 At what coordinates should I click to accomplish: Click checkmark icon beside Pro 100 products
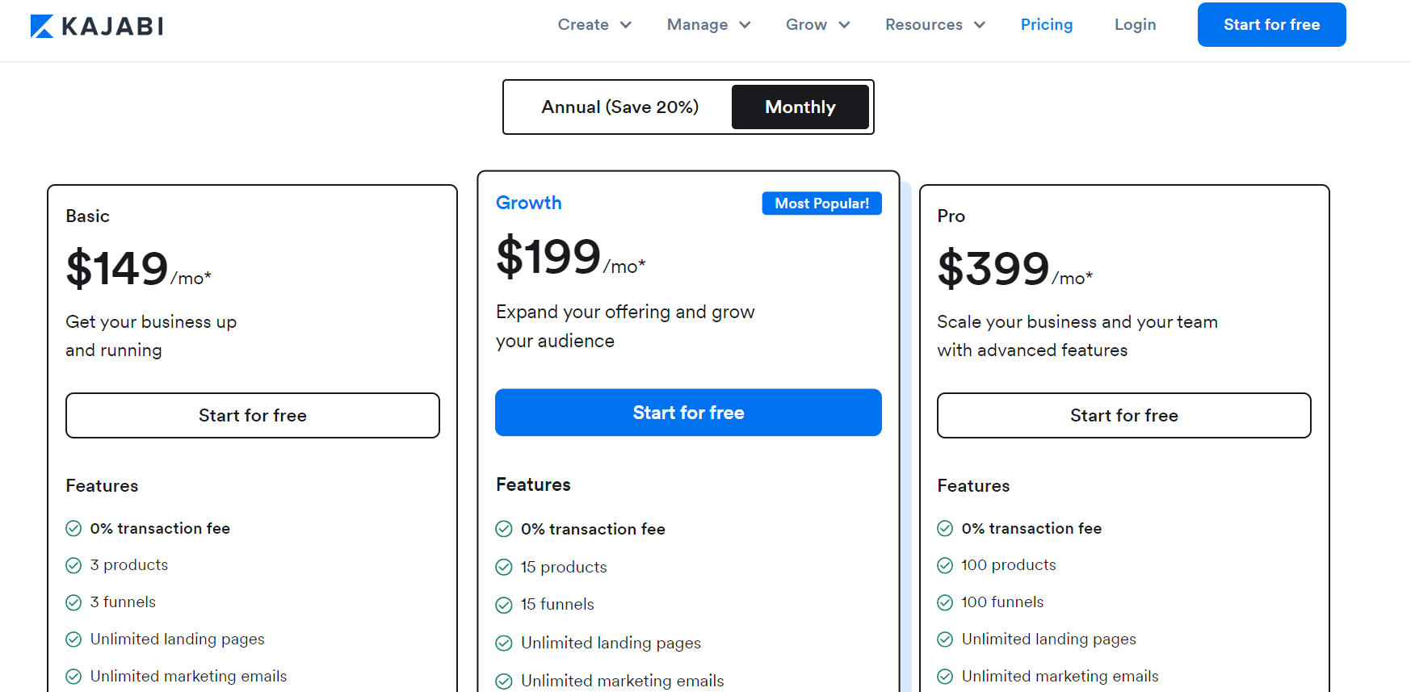(x=945, y=565)
